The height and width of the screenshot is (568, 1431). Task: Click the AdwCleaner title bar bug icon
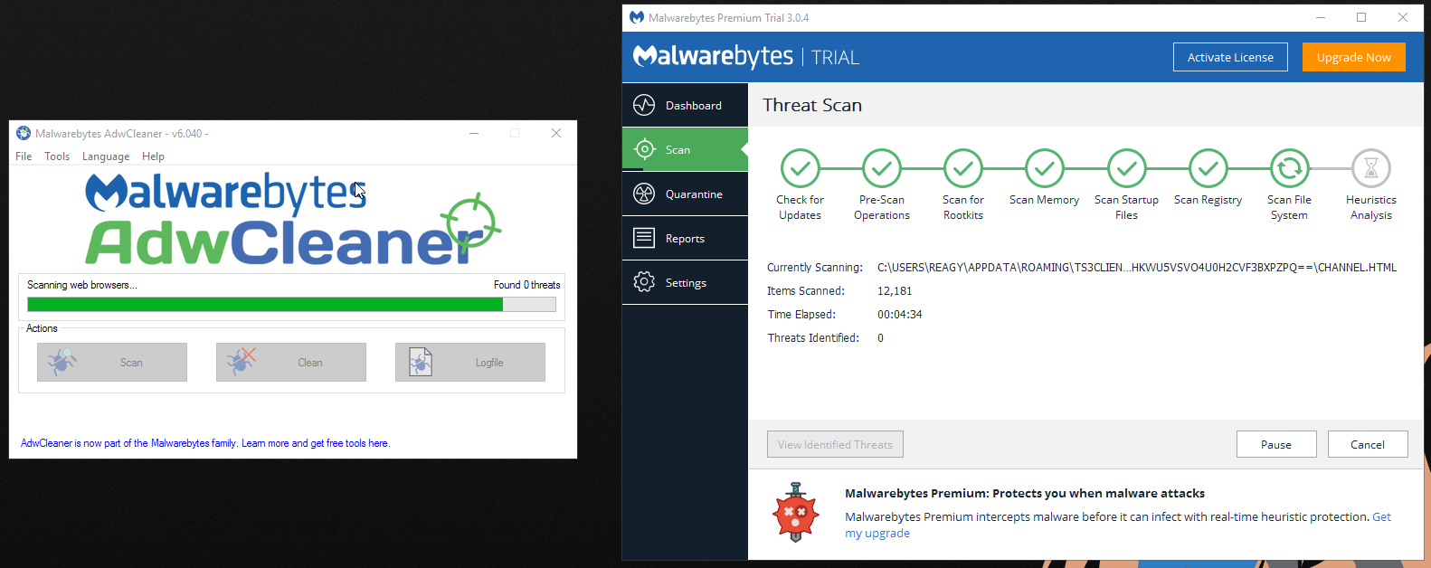click(24, 133)
